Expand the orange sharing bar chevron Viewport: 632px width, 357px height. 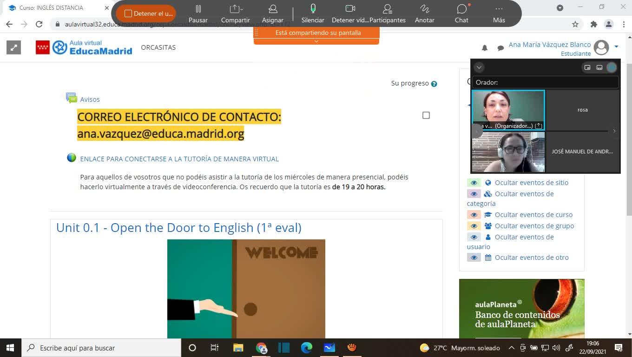(316, 41)
